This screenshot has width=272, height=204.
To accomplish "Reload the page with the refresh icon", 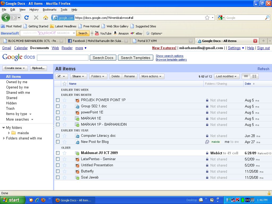I will pyautogui.click(x=27, y=18).
